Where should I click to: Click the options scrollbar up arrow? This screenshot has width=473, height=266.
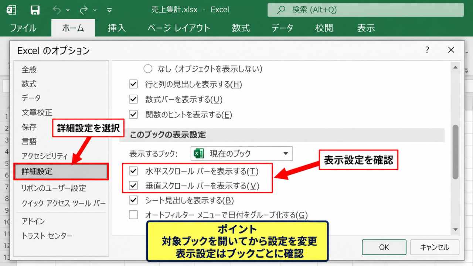455,68
